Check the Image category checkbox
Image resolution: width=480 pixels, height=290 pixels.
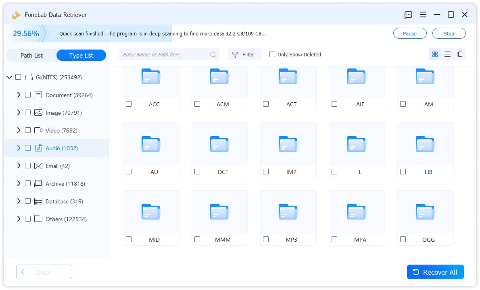click(x=28, y=112)
